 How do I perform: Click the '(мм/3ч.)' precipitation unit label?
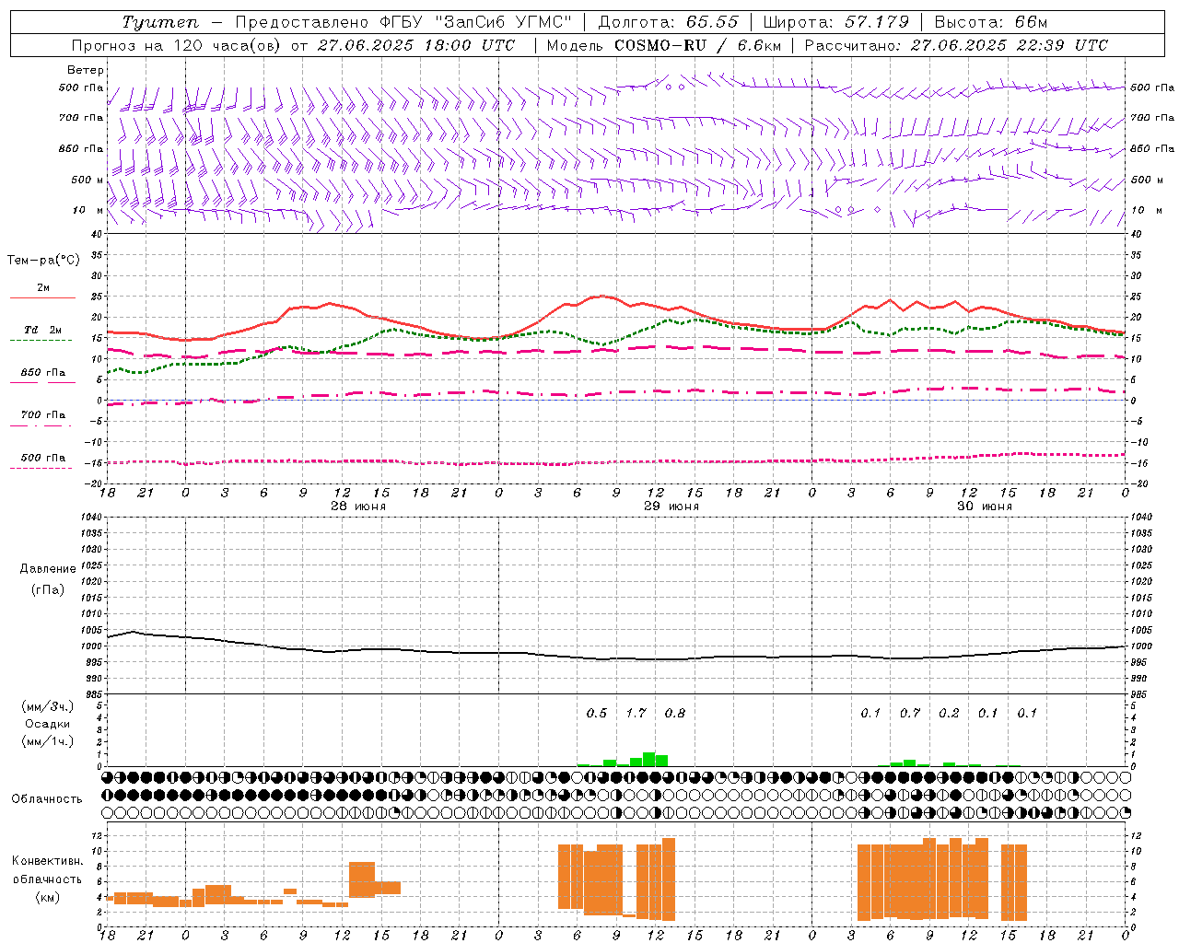[x=48, y=706]
